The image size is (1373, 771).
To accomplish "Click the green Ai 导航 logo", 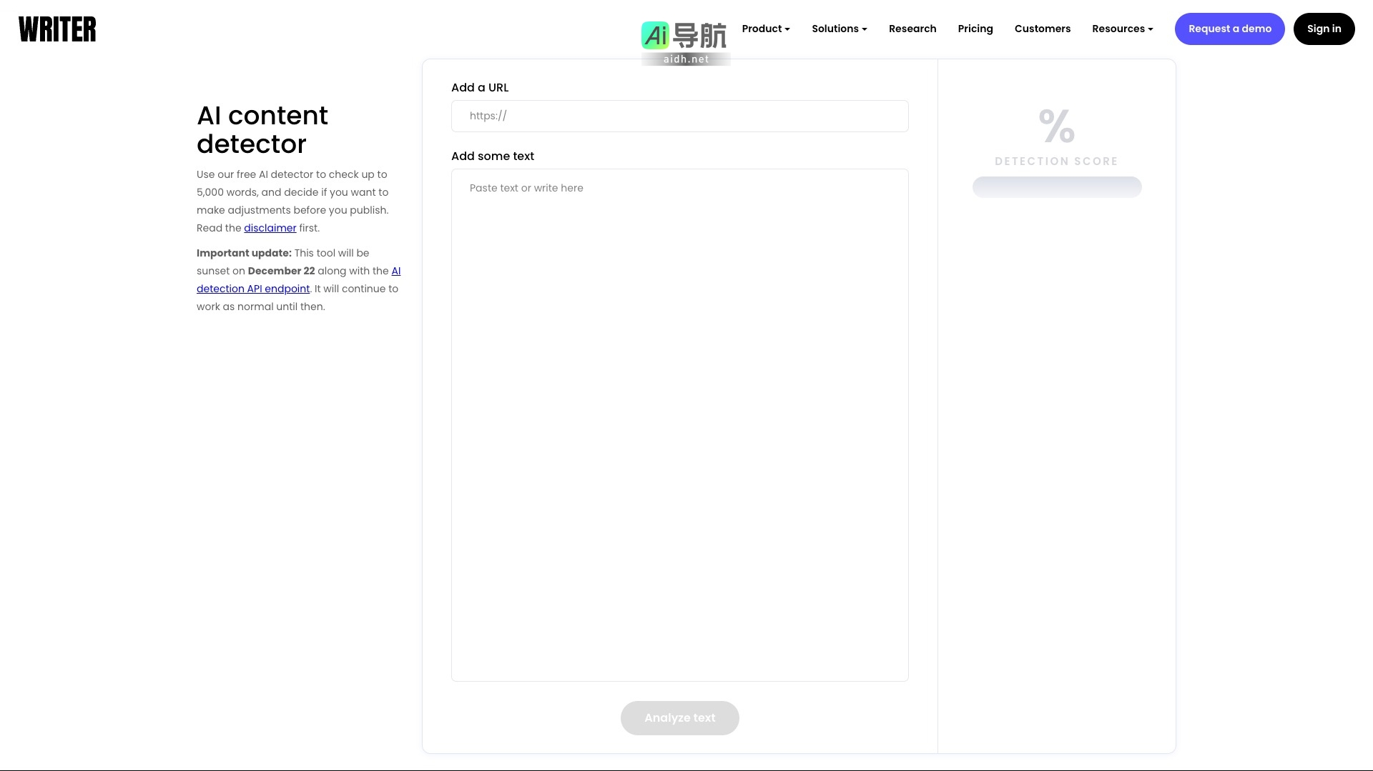I will click(684, 35).
